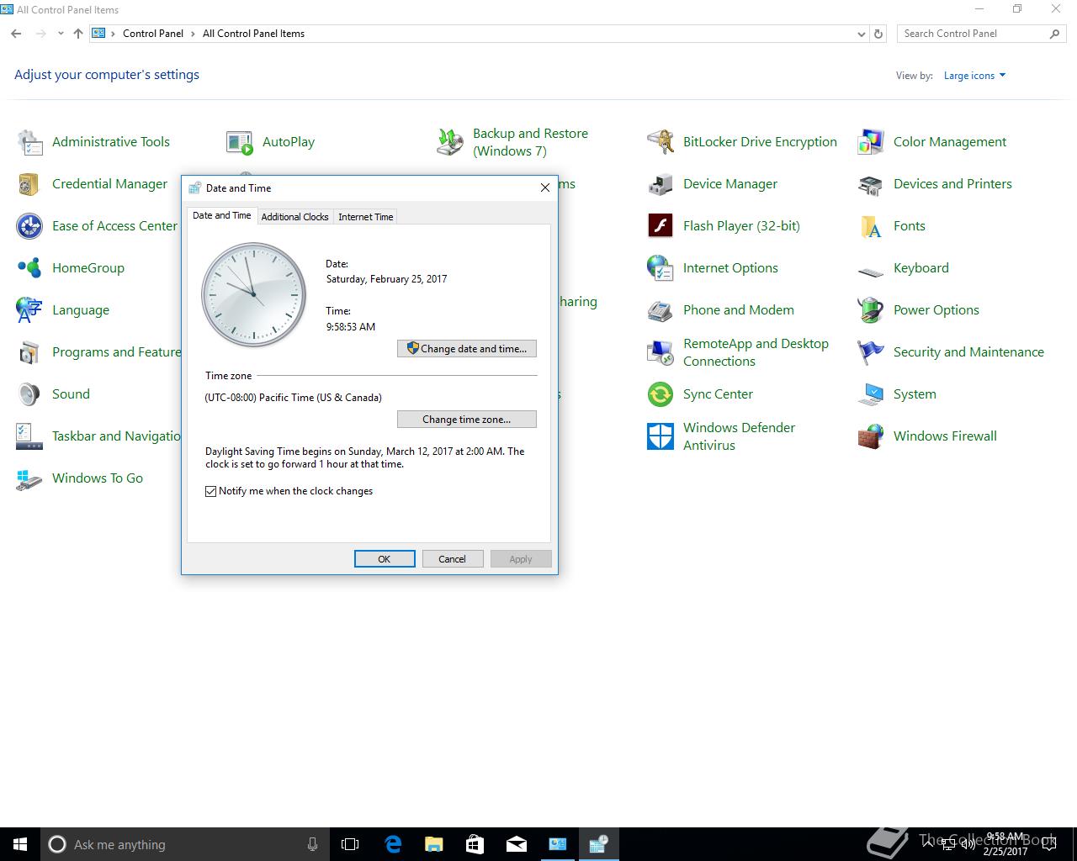Screen dimensions: 1077x861
Task: Switch to the Internet Time tab
Action: (366, 217)
